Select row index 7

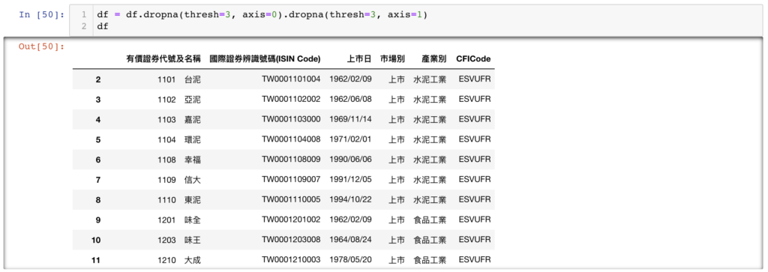98,180
